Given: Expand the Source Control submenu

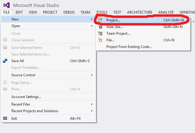Looking at the screenshot, I should tap(92, 75).
